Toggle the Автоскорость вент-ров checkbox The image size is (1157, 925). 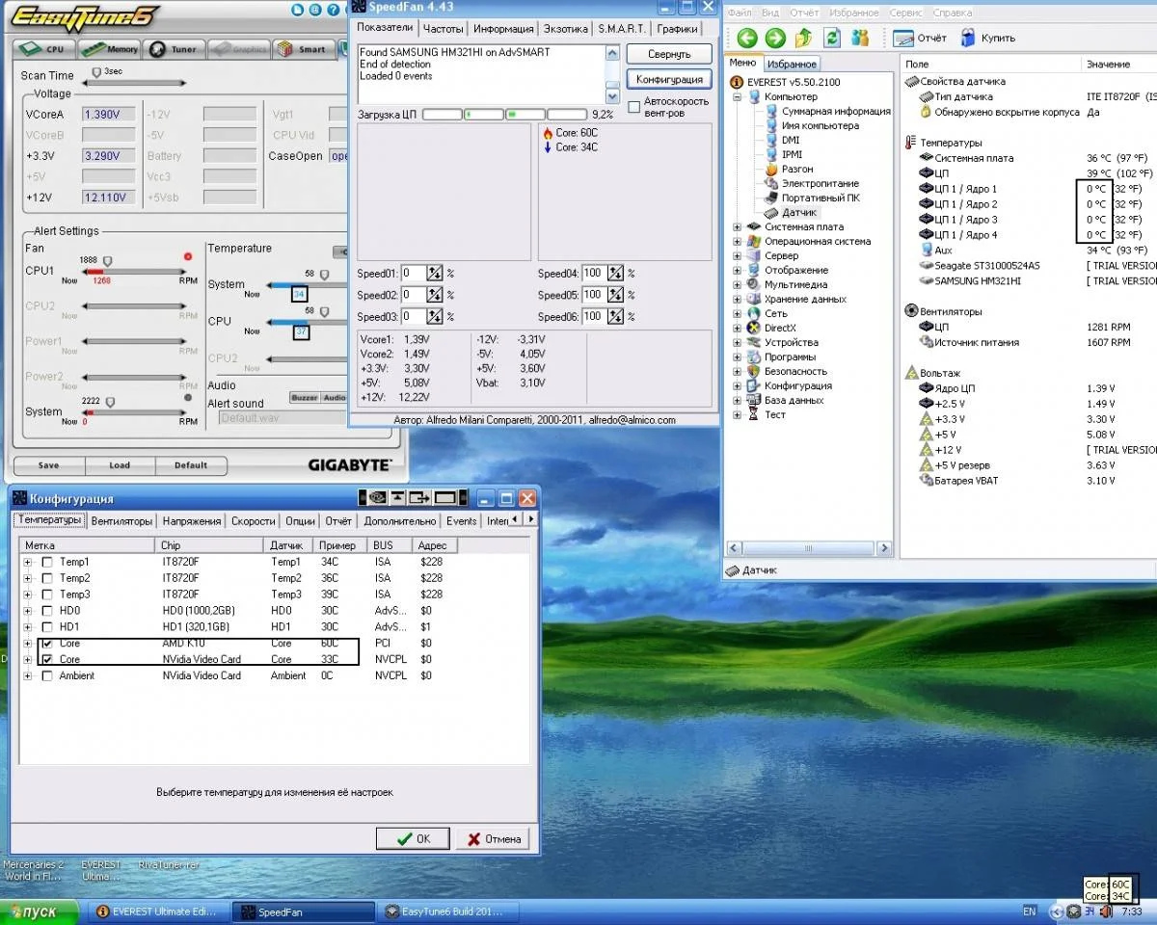point(634,106)
